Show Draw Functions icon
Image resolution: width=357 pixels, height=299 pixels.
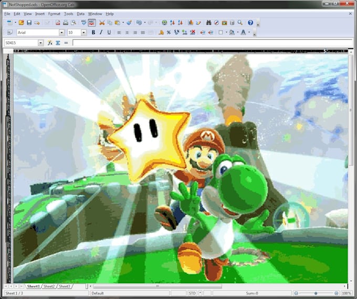[198, 23]
